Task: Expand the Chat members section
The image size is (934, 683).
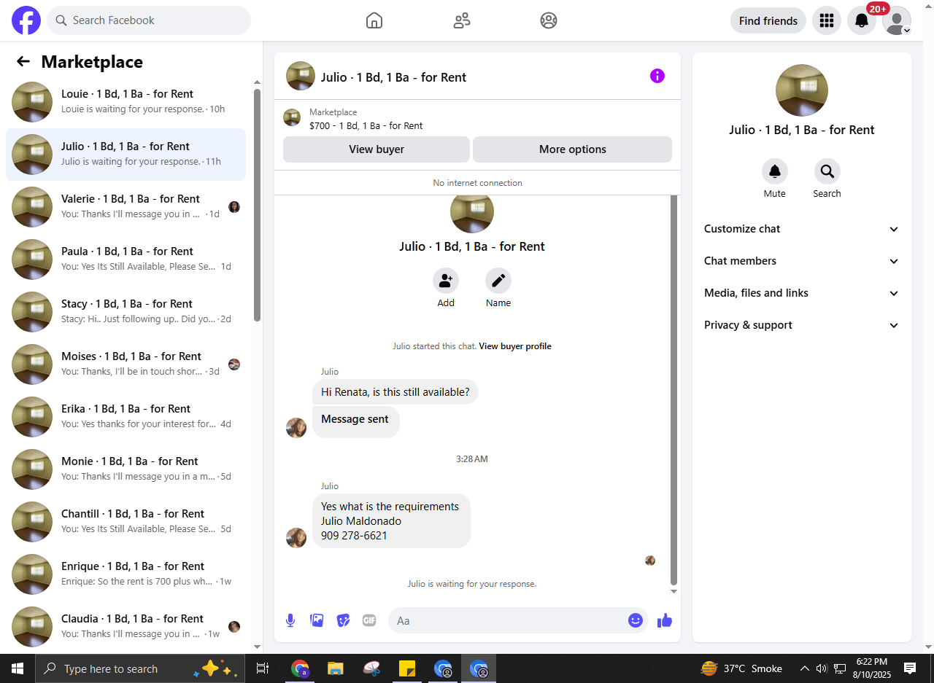Action: 802,261
